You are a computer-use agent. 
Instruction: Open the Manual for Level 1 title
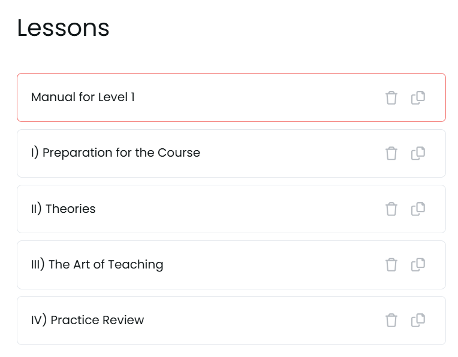[x=83, y=97]
